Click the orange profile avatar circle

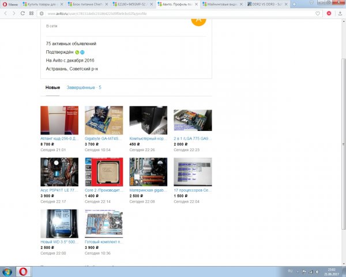198,21
